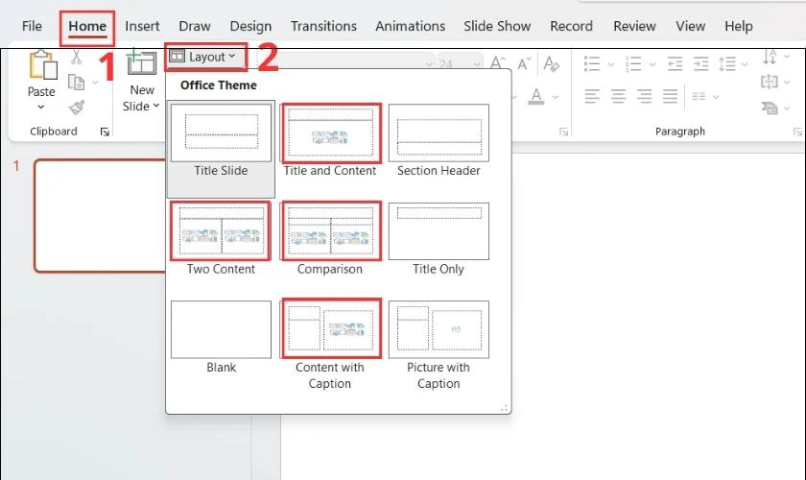
Task: Open the Insert ribbon tab
Action: click(x=142, y=26)
